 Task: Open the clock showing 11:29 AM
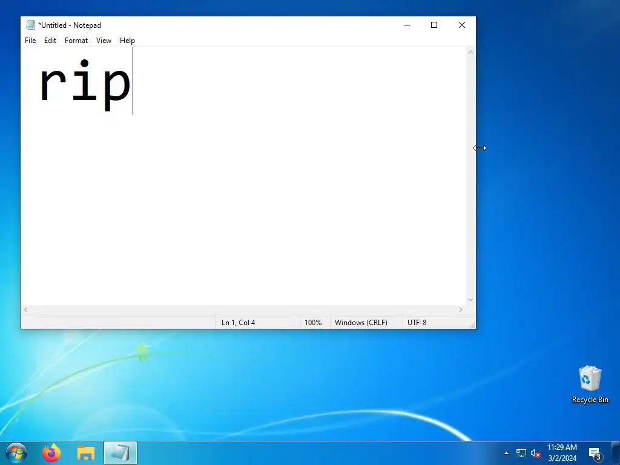[562, 453]
